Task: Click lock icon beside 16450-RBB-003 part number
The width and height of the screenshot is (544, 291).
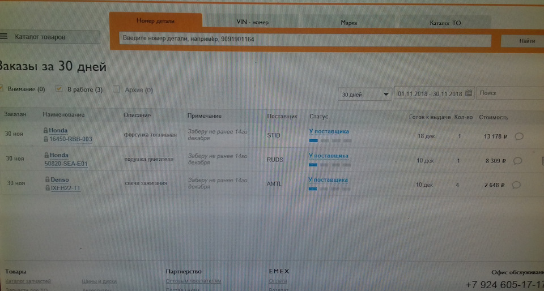Action: point(46,139)
